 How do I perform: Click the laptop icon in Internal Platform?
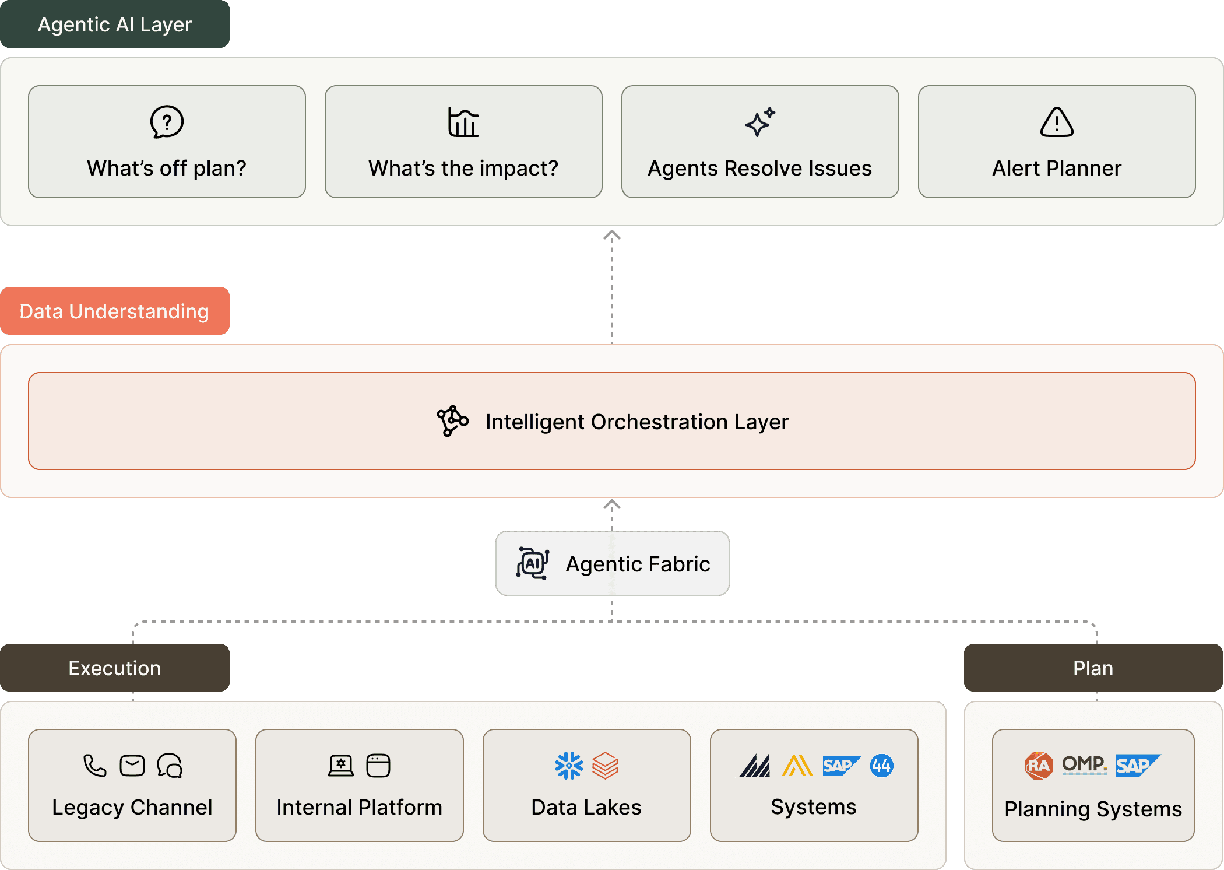point(341,766)
